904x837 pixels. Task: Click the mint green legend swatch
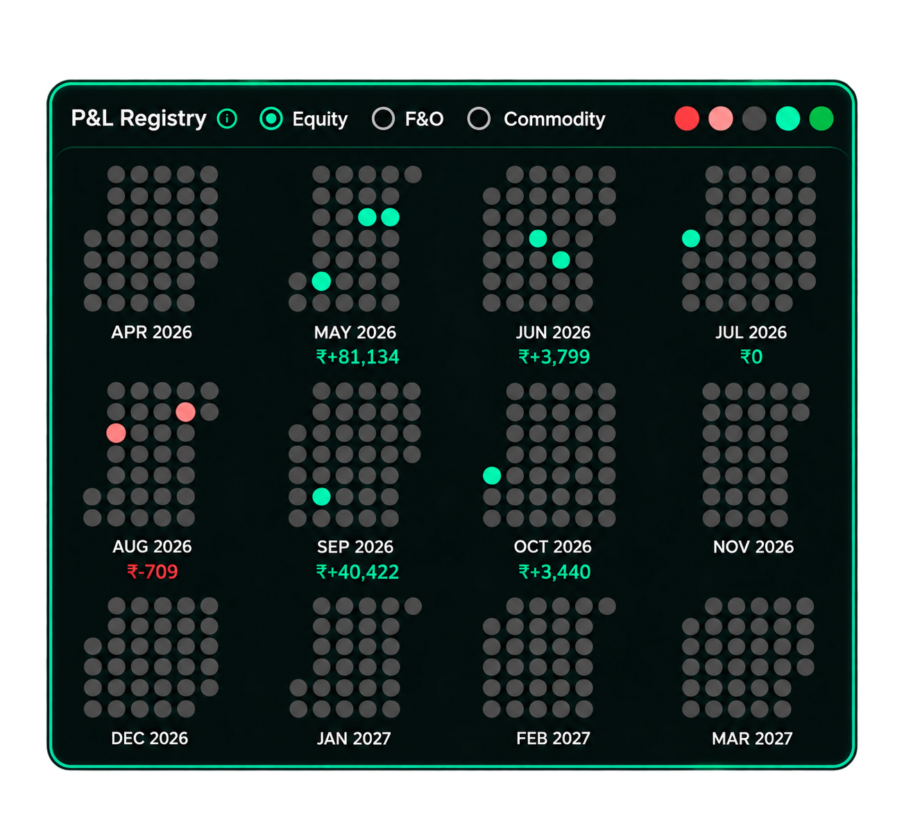788,119
